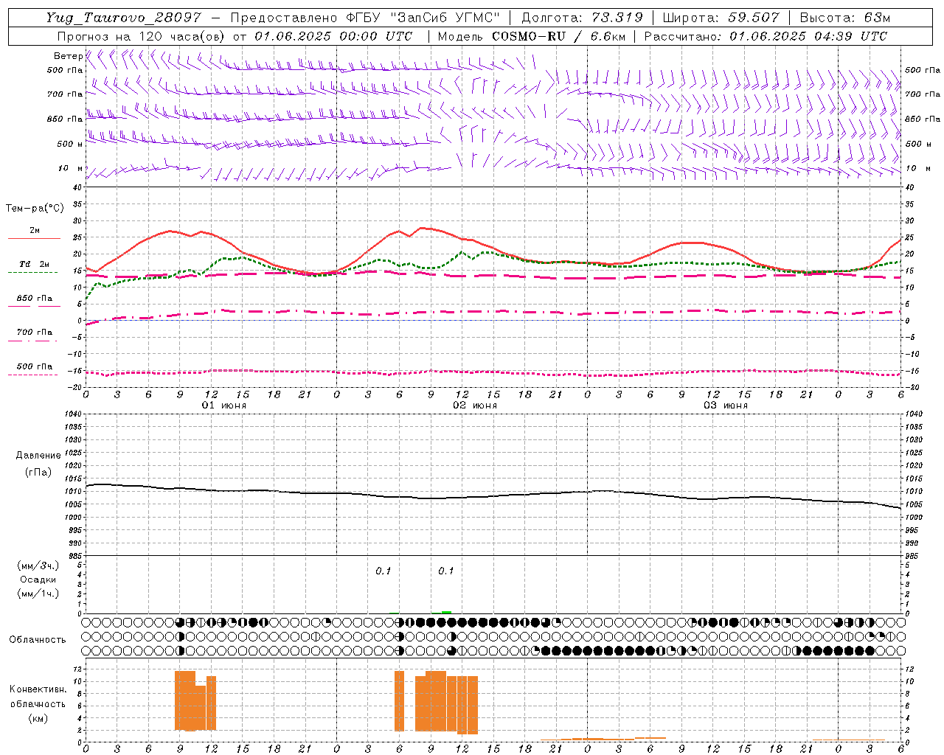
Task: Click the (мм/3ч.) precipitation unit label
Action: point(38,566)
